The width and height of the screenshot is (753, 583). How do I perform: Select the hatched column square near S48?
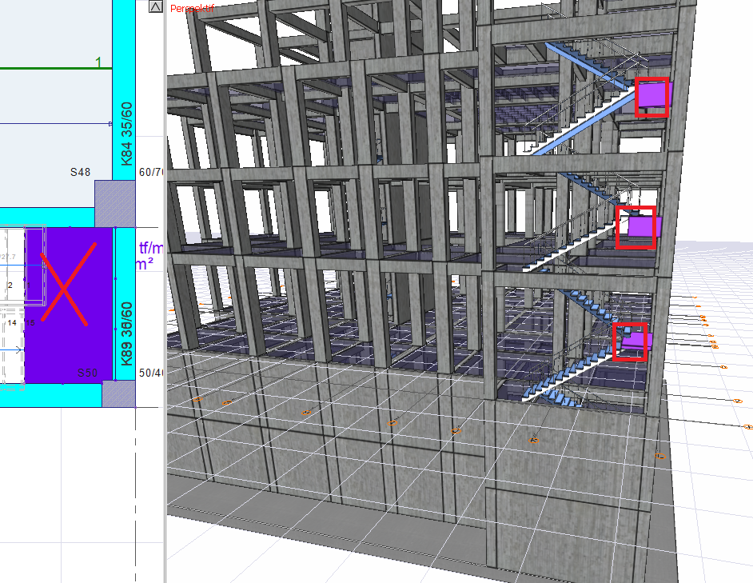115,203
